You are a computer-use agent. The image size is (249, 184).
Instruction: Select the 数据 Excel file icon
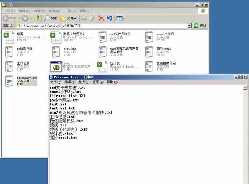click(9, 37)
